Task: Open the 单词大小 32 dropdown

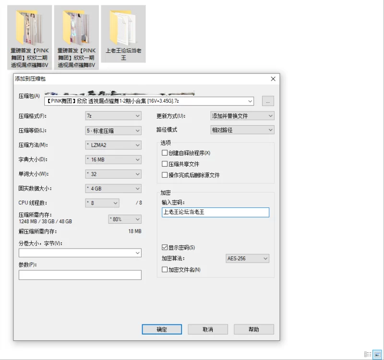Action: [x=113, y=174]
